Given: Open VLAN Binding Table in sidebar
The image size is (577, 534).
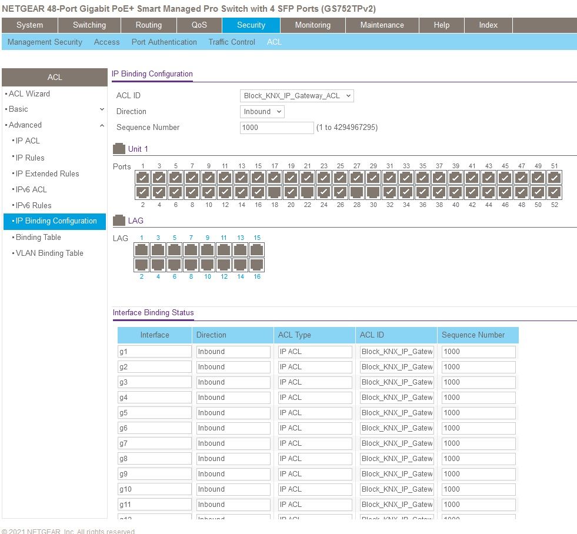Looking at the screenshot, I should [x=49, y=253].
